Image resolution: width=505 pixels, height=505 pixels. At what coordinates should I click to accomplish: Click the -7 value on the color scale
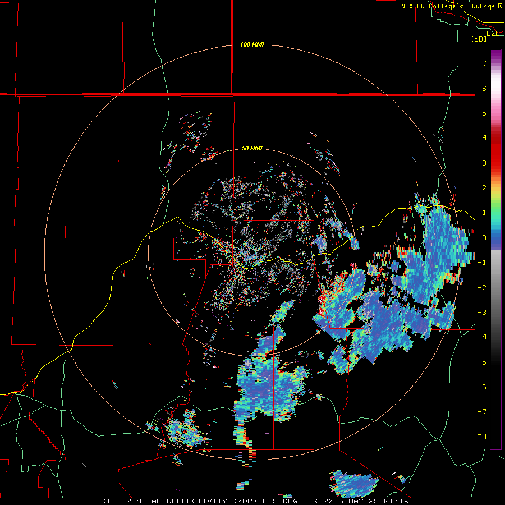(482, 412)
